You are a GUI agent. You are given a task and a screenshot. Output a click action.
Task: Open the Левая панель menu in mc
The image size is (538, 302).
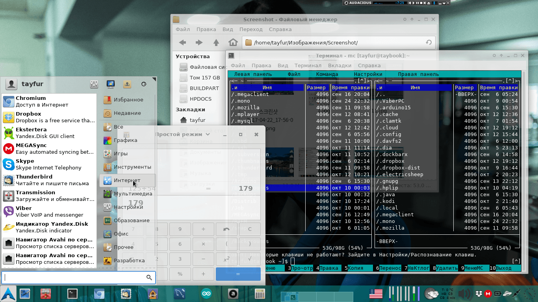(x=252, y=74)
